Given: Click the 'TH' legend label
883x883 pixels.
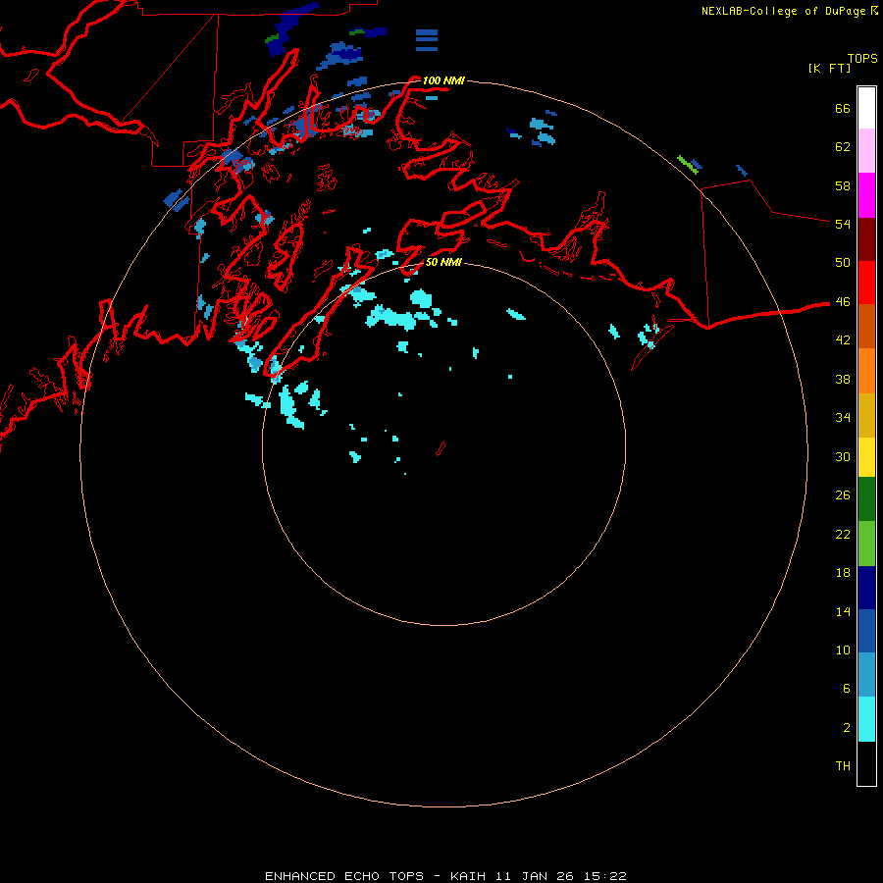Looking at the screenshot, I should 843,766.
